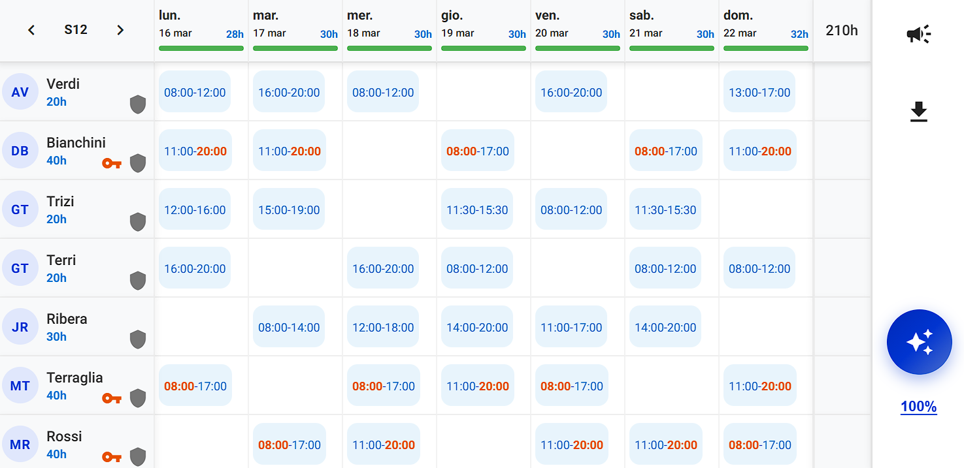Click Rossi's orange key icon
Viewport: 964px width, 468px height.
112,457
